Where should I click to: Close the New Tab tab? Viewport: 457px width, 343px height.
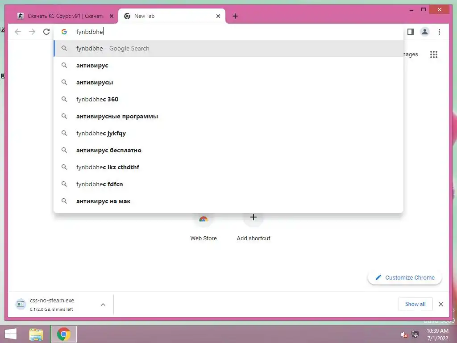click(x=218, y=16)
